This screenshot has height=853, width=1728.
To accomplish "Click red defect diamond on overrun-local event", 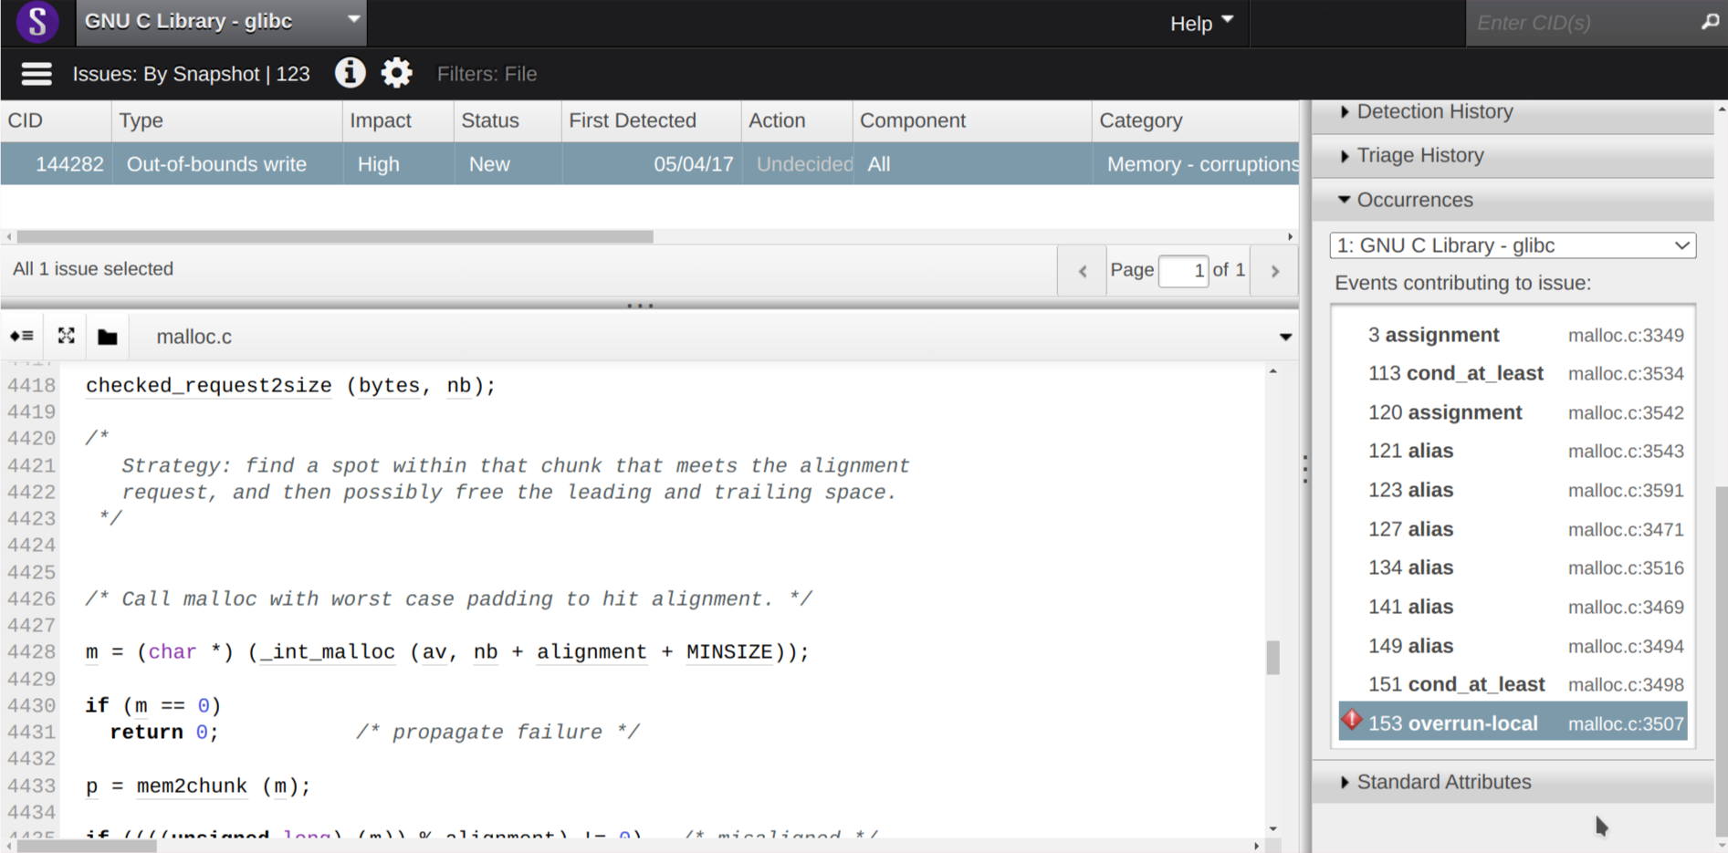I will [1352, 721].
